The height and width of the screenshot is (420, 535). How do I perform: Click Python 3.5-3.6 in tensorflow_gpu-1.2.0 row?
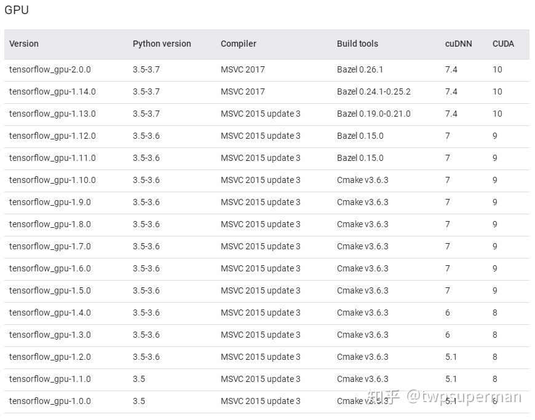(x=146, y=357)
